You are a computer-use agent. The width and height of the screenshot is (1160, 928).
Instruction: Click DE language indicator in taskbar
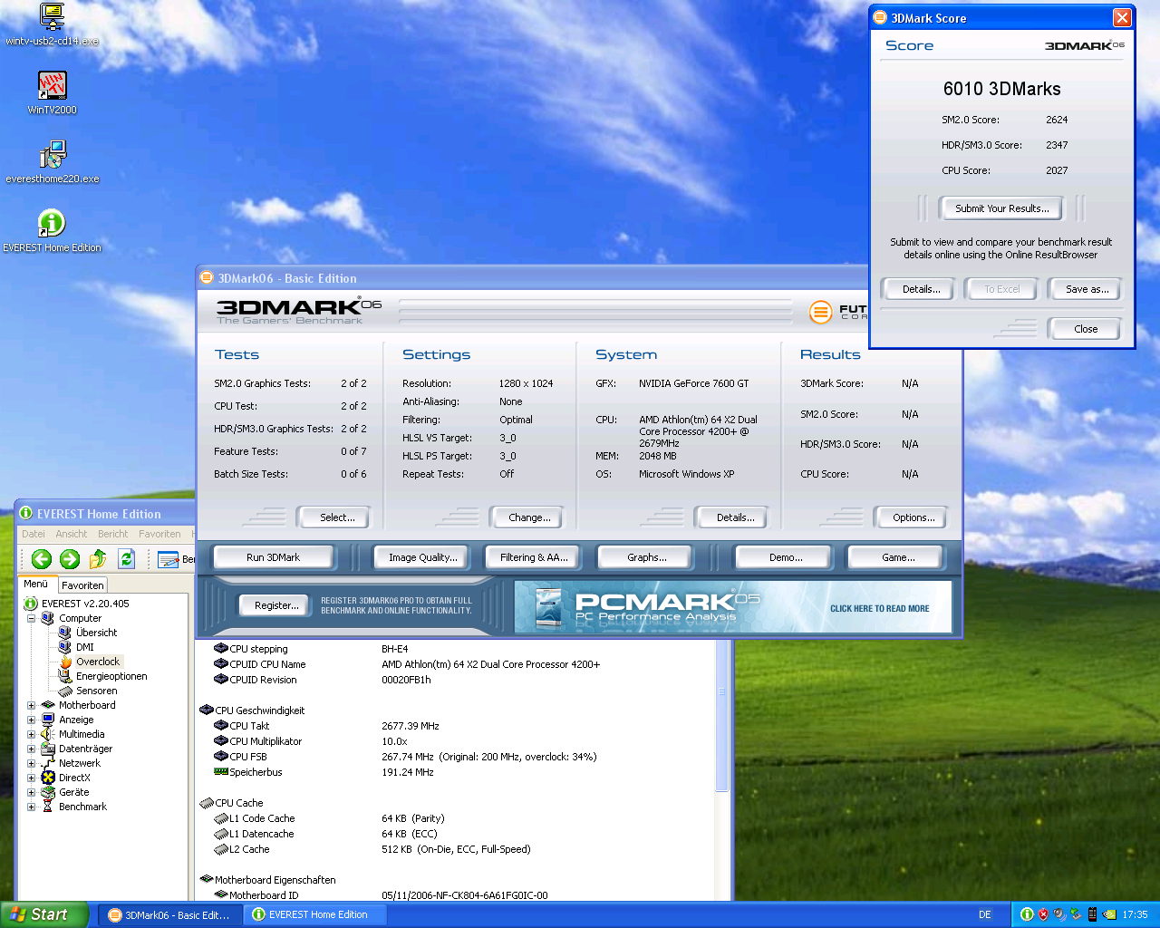[985, 914]
